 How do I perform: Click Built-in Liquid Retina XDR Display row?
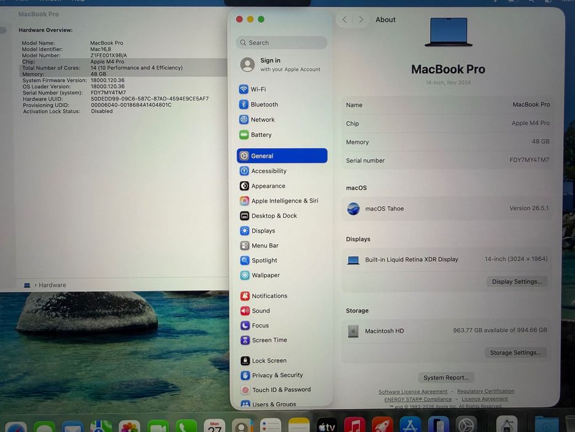pyautogui.click(x=447, y=259)
